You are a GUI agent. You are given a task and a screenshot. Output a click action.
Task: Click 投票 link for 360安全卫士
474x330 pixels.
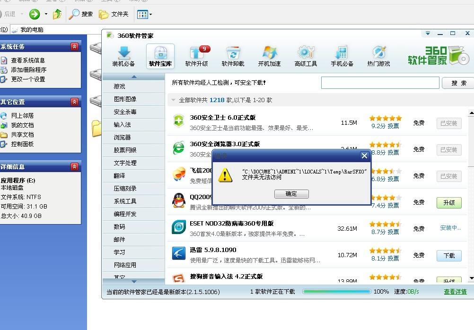pyautogui.click(x=393, y=126)
